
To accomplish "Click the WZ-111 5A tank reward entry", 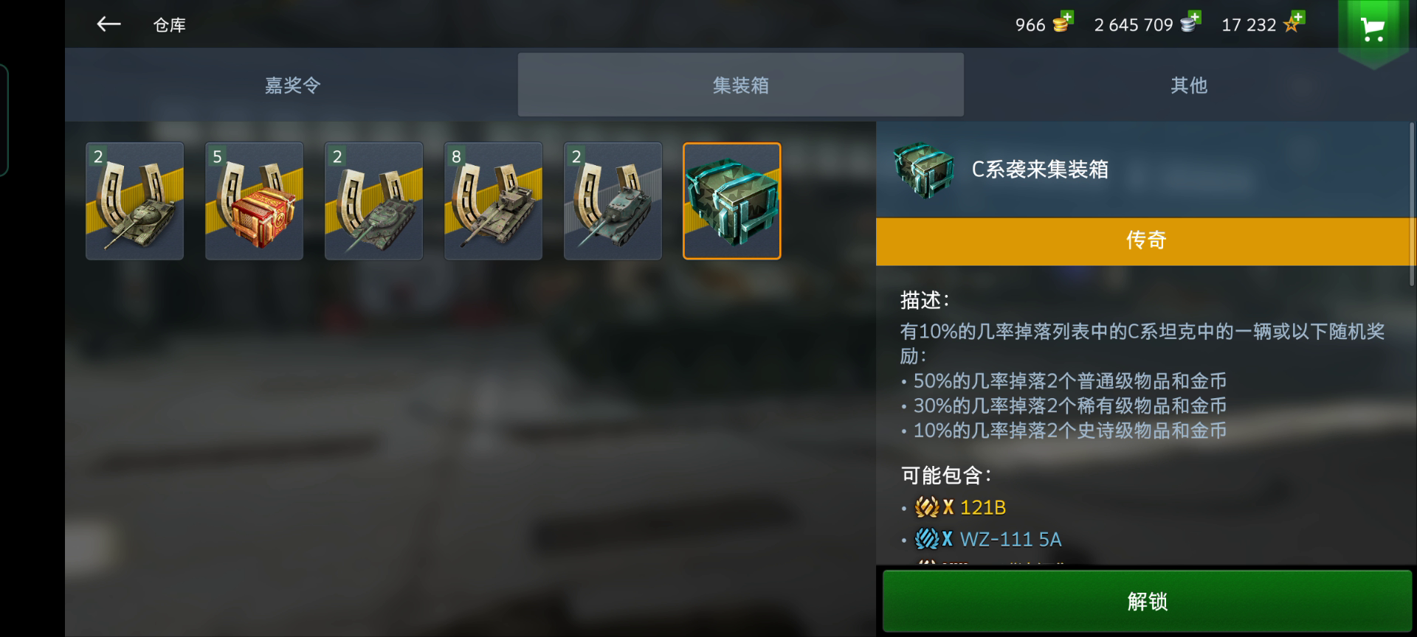I will point(988,539).
